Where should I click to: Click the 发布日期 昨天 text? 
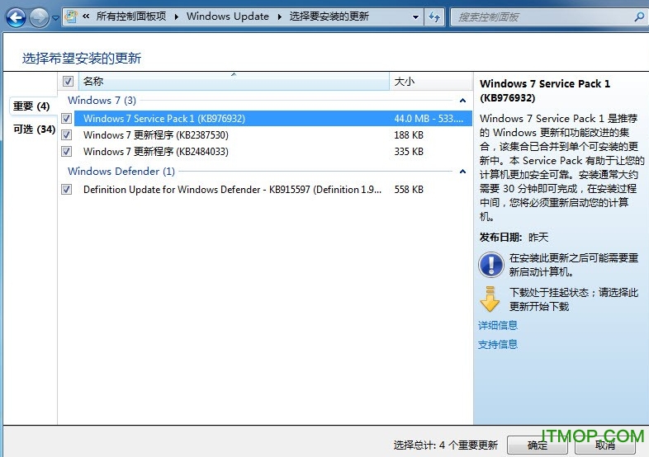pos(514,238)
